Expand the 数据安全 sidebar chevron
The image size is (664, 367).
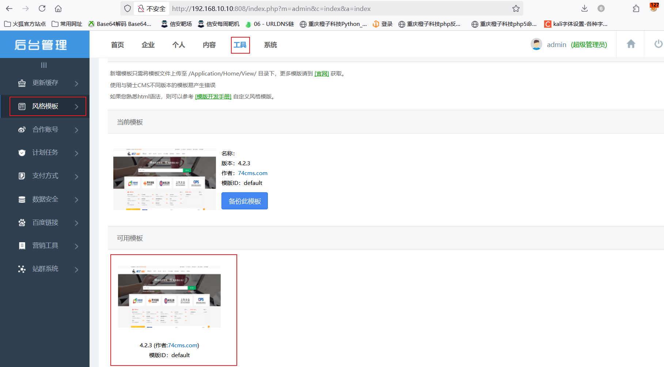click(x=76, y=200)
